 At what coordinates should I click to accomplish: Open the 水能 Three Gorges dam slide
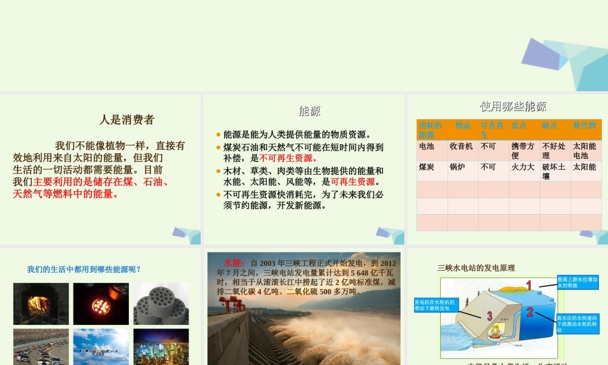coord(303,307)
